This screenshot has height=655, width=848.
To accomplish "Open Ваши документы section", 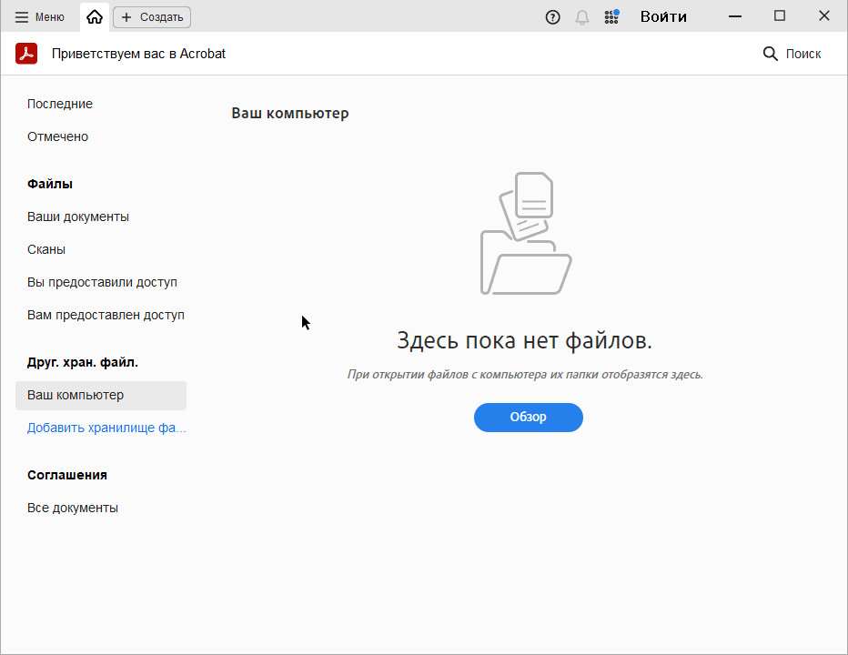I will click(78, 217).
